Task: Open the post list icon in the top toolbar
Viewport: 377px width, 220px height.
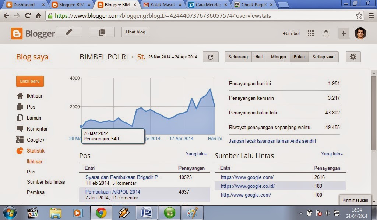Action: [101, 32]
